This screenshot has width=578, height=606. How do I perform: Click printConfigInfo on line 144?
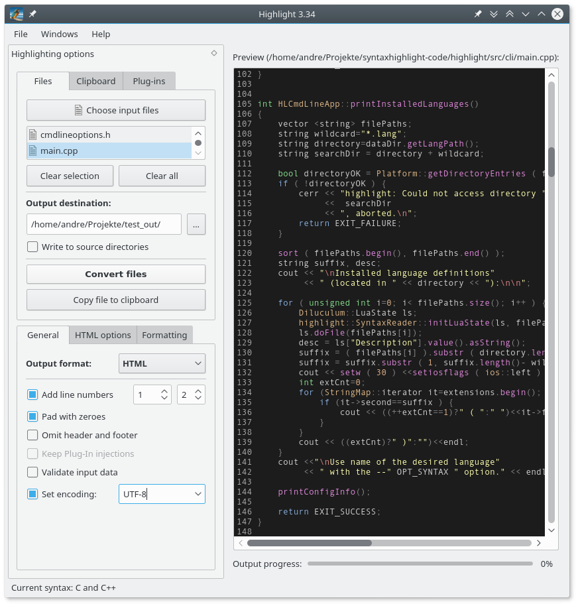click(x=317, y=491)
